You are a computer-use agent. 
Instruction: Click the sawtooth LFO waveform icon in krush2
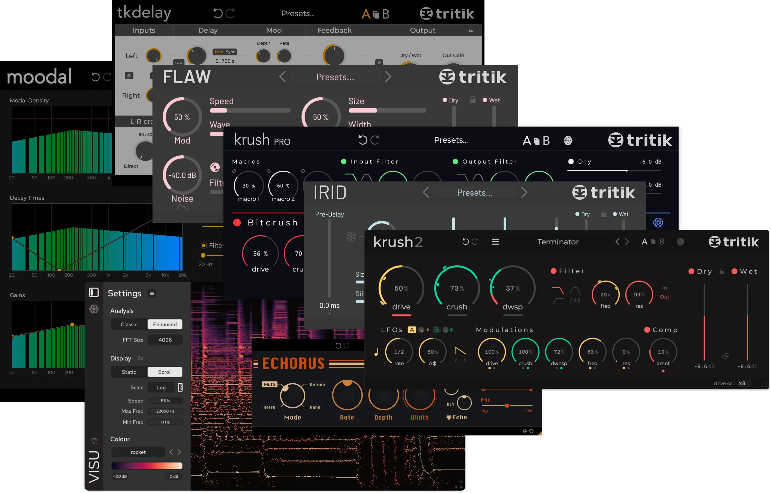(x=460, y=351)
